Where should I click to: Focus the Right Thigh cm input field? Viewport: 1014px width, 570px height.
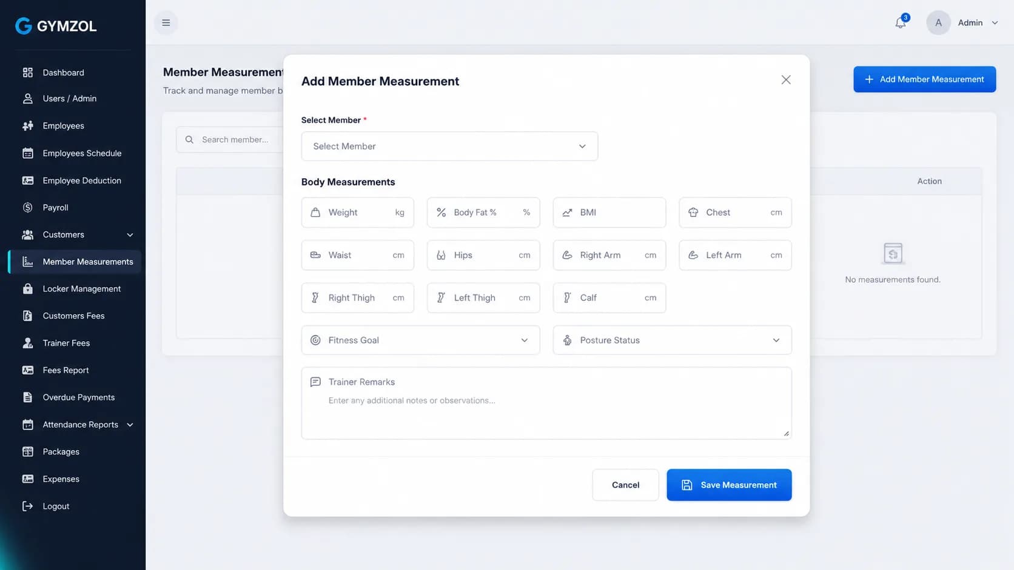(358, 298)
